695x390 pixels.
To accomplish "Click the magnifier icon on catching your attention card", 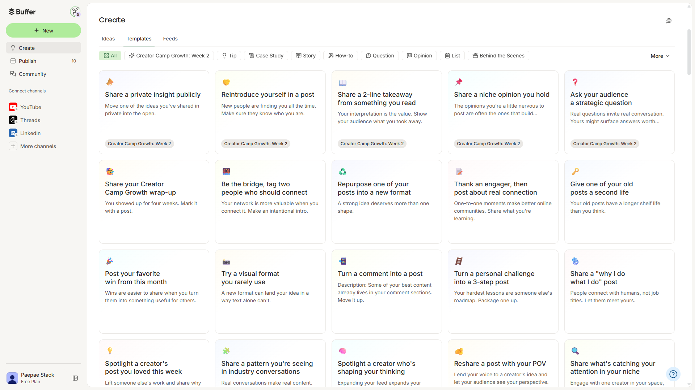I will point(575,351).
